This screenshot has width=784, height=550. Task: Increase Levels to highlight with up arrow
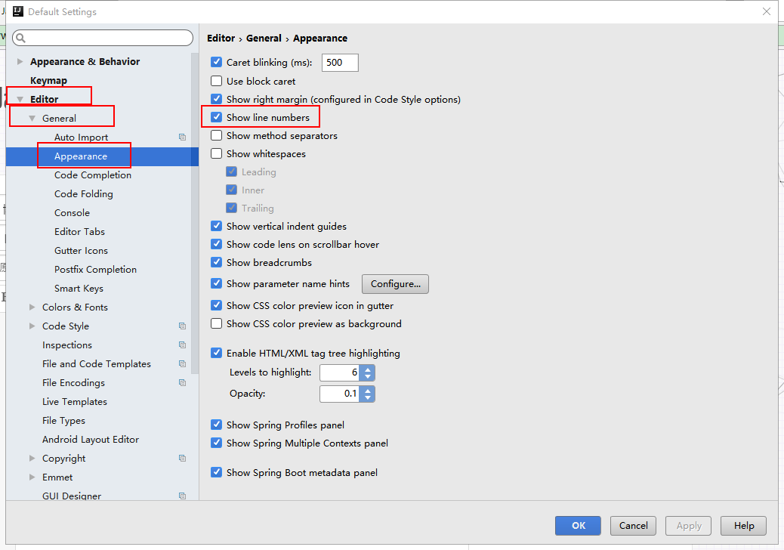point(368,369)
